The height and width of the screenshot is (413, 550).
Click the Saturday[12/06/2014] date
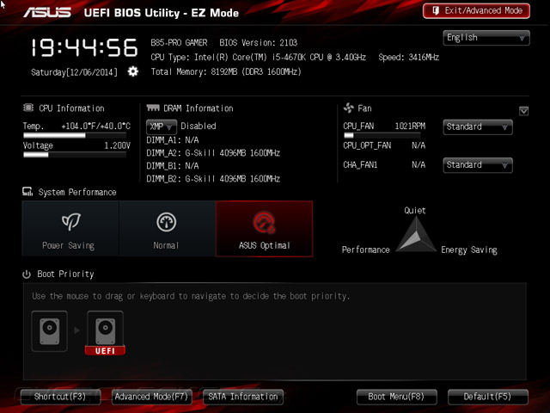(74, 72)
